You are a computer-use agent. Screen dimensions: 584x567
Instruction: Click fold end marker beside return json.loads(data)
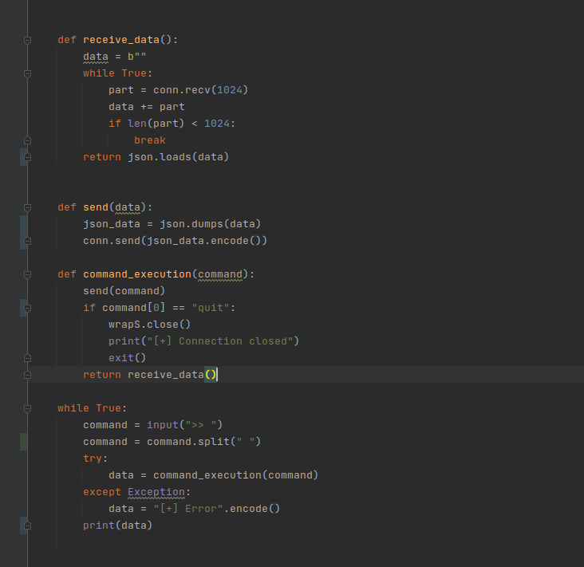[27, 157]
